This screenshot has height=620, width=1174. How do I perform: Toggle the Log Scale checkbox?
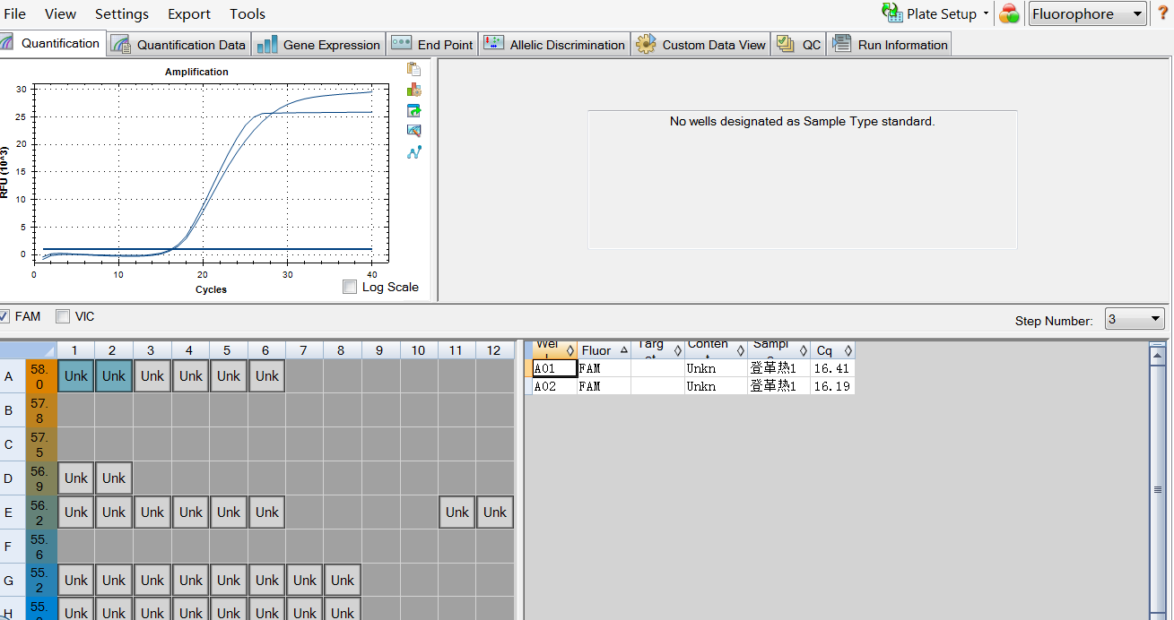pos(350,287)
